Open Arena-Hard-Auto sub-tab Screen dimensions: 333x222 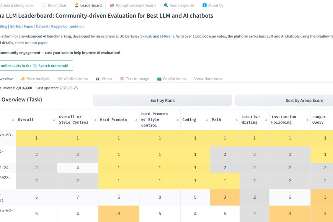[207, 79]
